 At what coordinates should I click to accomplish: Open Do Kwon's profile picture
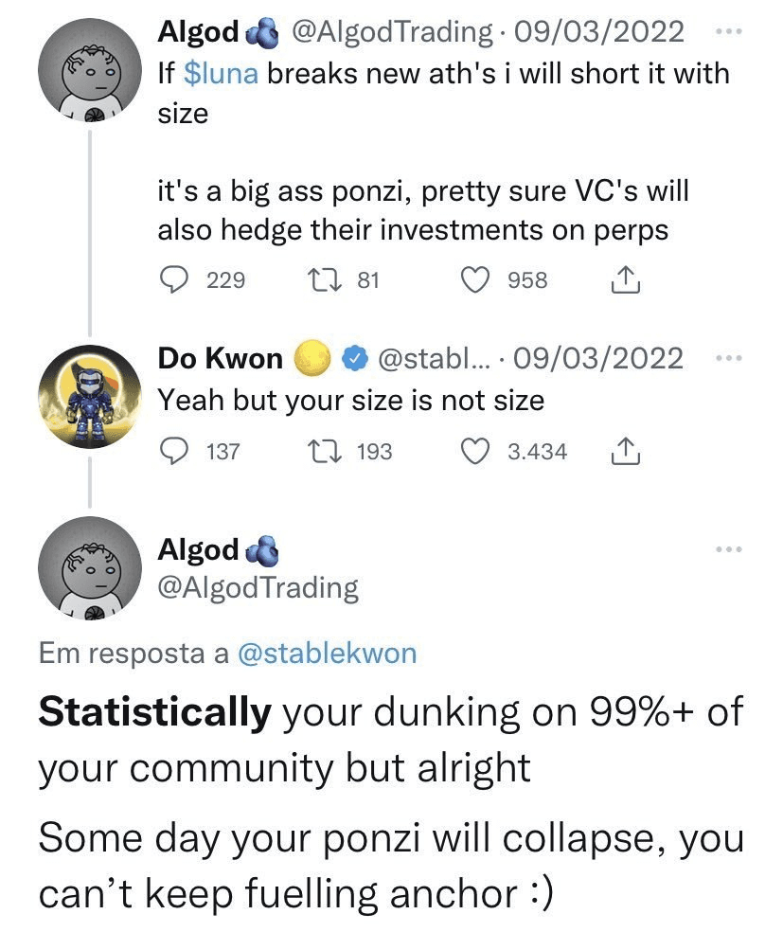[x=90, y=397]
